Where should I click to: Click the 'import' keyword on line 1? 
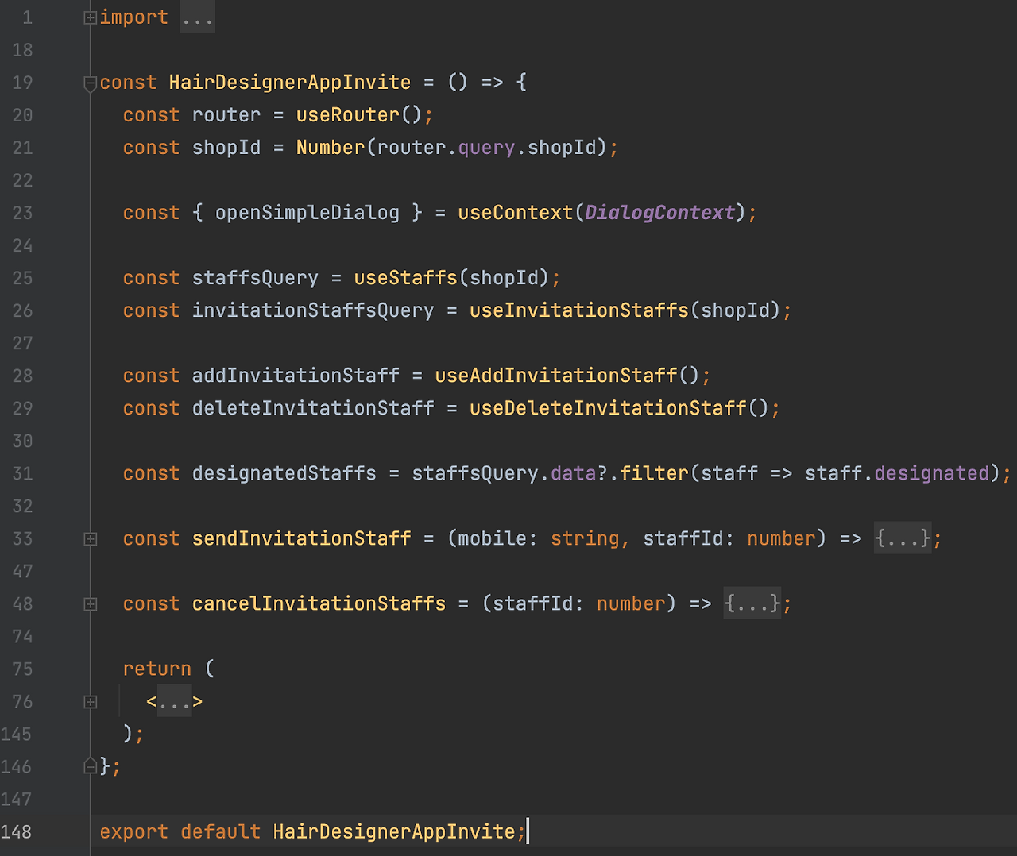click(134, 17)
